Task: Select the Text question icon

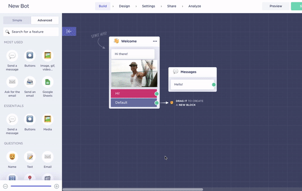Action: (30, 157)
